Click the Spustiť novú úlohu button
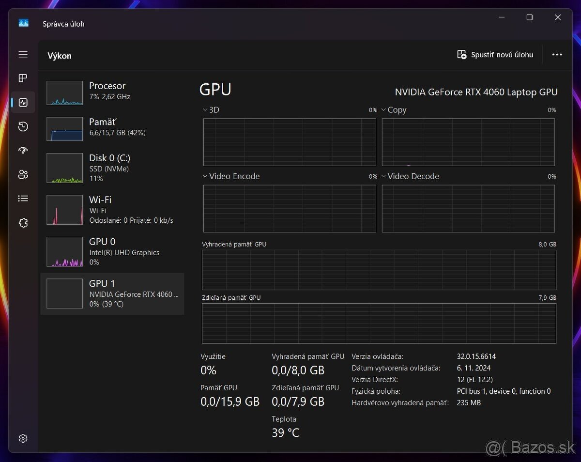The image size is (581, 462). (495, 54)
